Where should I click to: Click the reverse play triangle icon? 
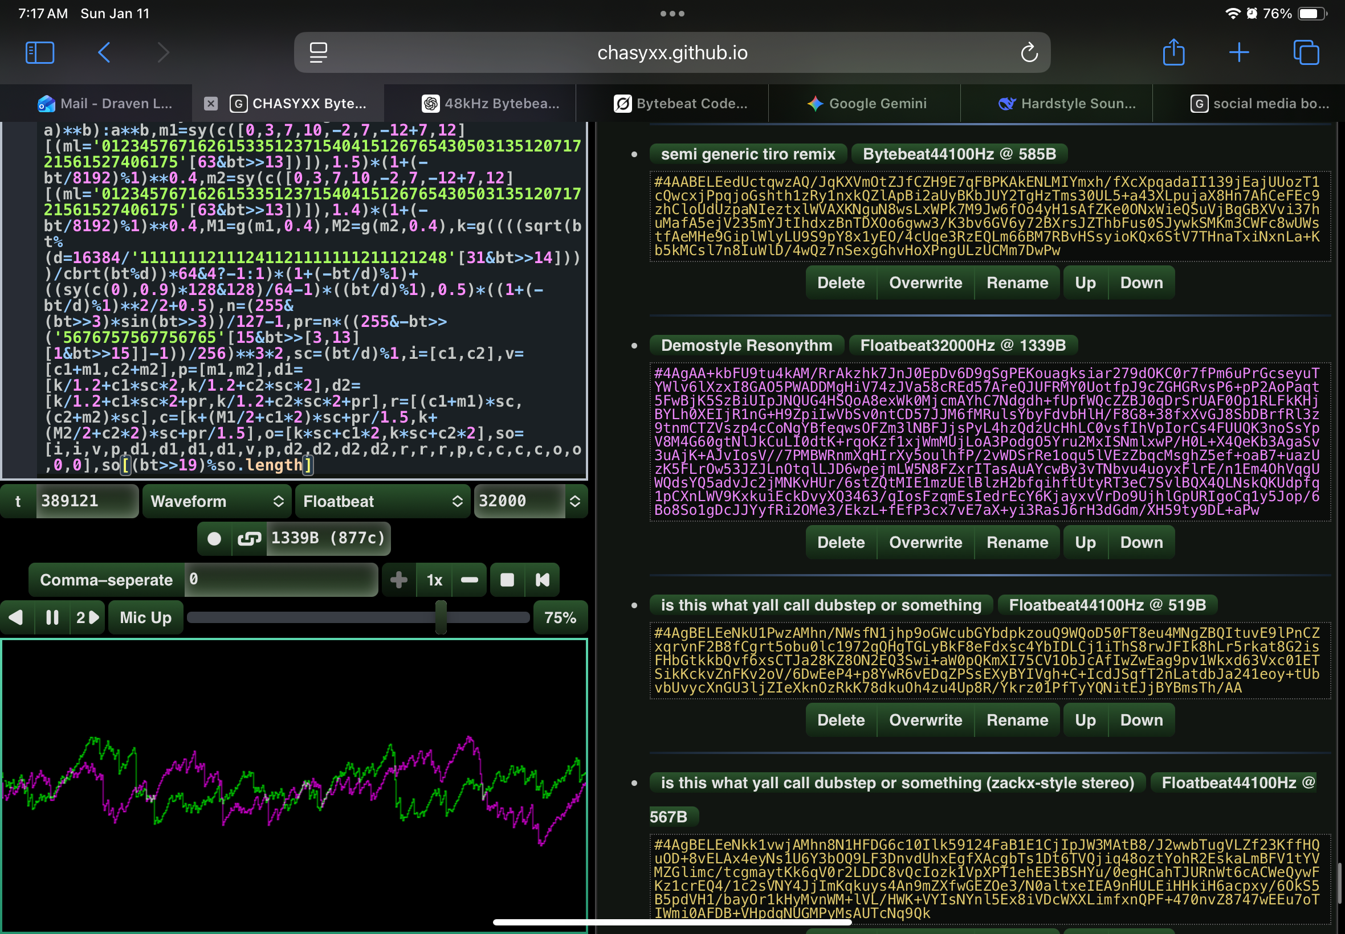[17, 617]
